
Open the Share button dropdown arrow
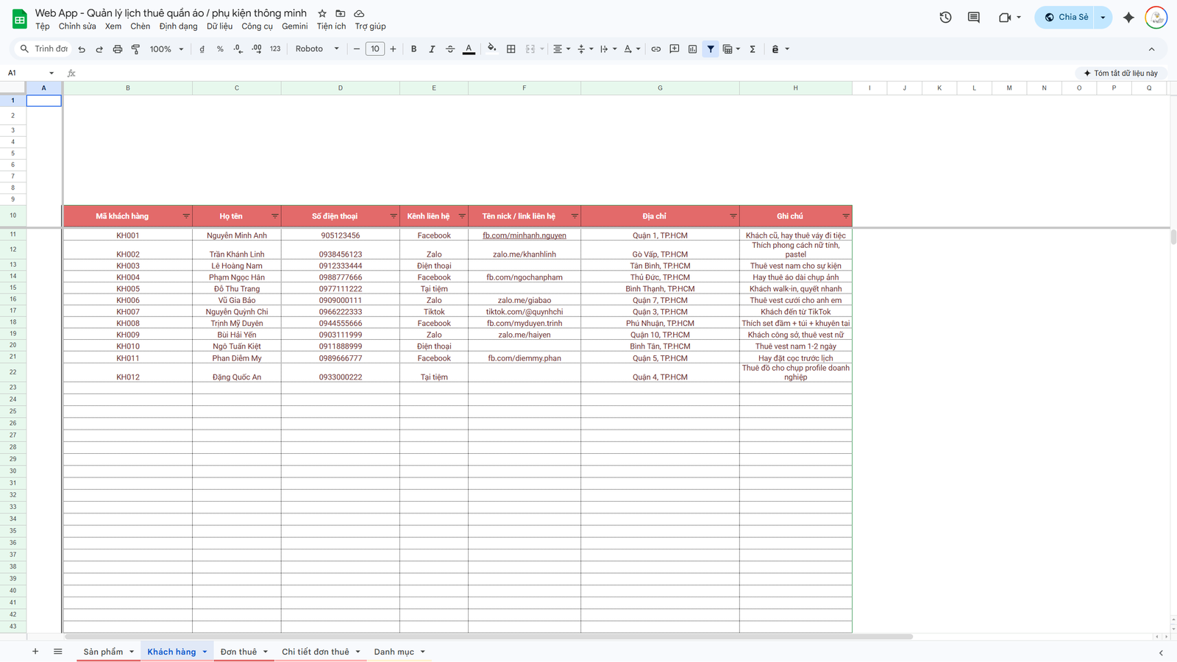tap(1103, 17)
